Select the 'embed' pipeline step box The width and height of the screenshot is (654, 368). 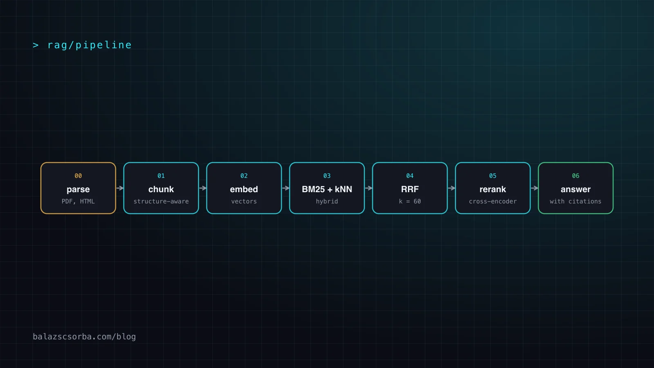244,188
